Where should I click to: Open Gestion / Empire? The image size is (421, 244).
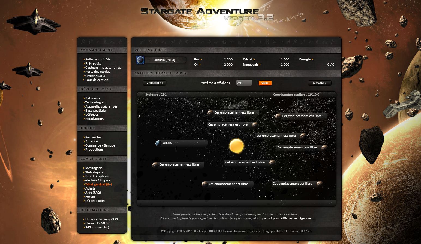click(98, 180)
